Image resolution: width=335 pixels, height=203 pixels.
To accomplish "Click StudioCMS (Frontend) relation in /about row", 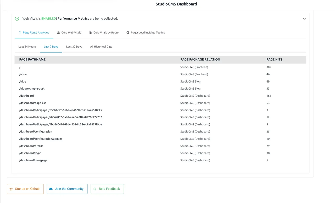I will [194, 74].
